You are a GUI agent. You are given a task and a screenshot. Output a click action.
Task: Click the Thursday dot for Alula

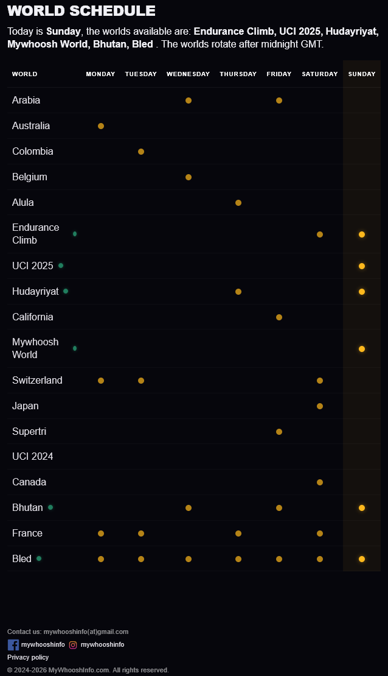pos(238,203)
